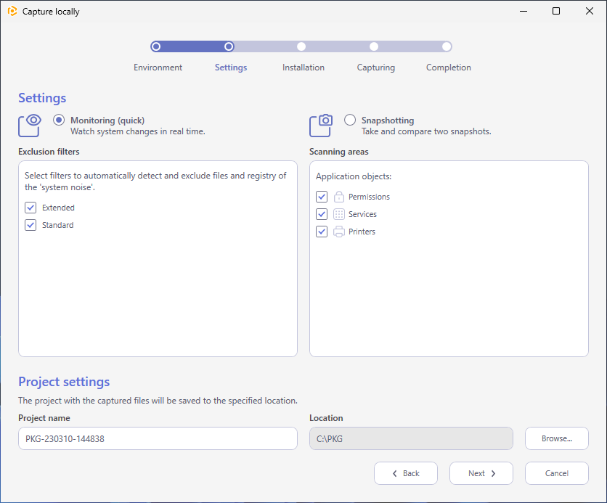Select the Snapshotting radio button

350,120
